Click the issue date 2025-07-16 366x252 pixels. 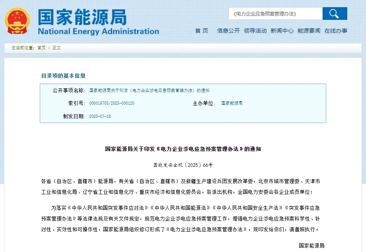pos(100,116)
